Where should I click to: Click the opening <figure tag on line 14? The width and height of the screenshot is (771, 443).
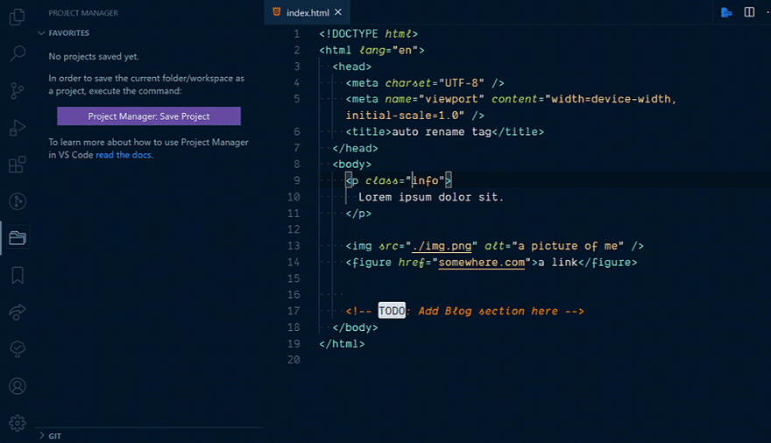[x=368, y=263]
